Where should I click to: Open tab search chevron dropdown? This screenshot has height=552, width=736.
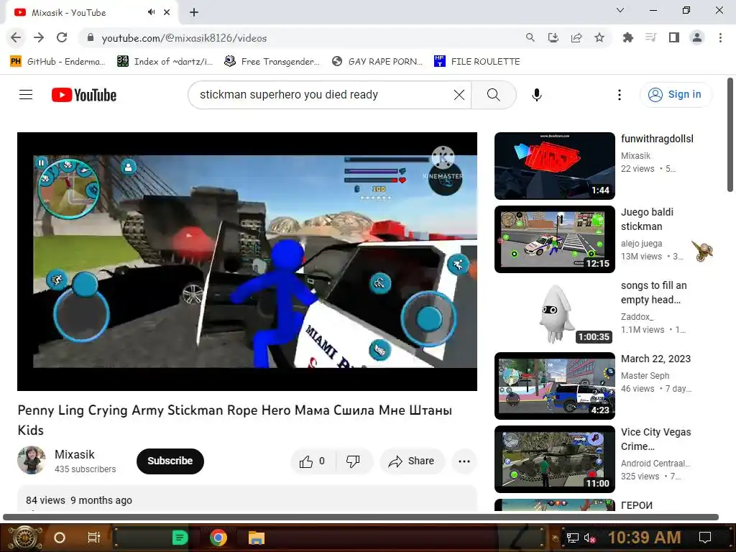[x=620, y=10]
